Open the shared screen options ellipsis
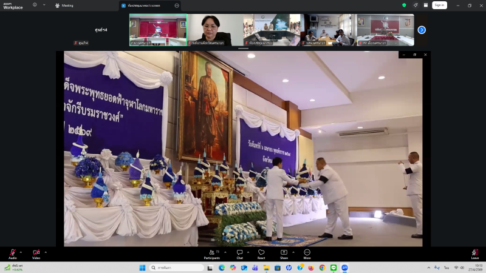The image size is (486, 273). (177, 5)
